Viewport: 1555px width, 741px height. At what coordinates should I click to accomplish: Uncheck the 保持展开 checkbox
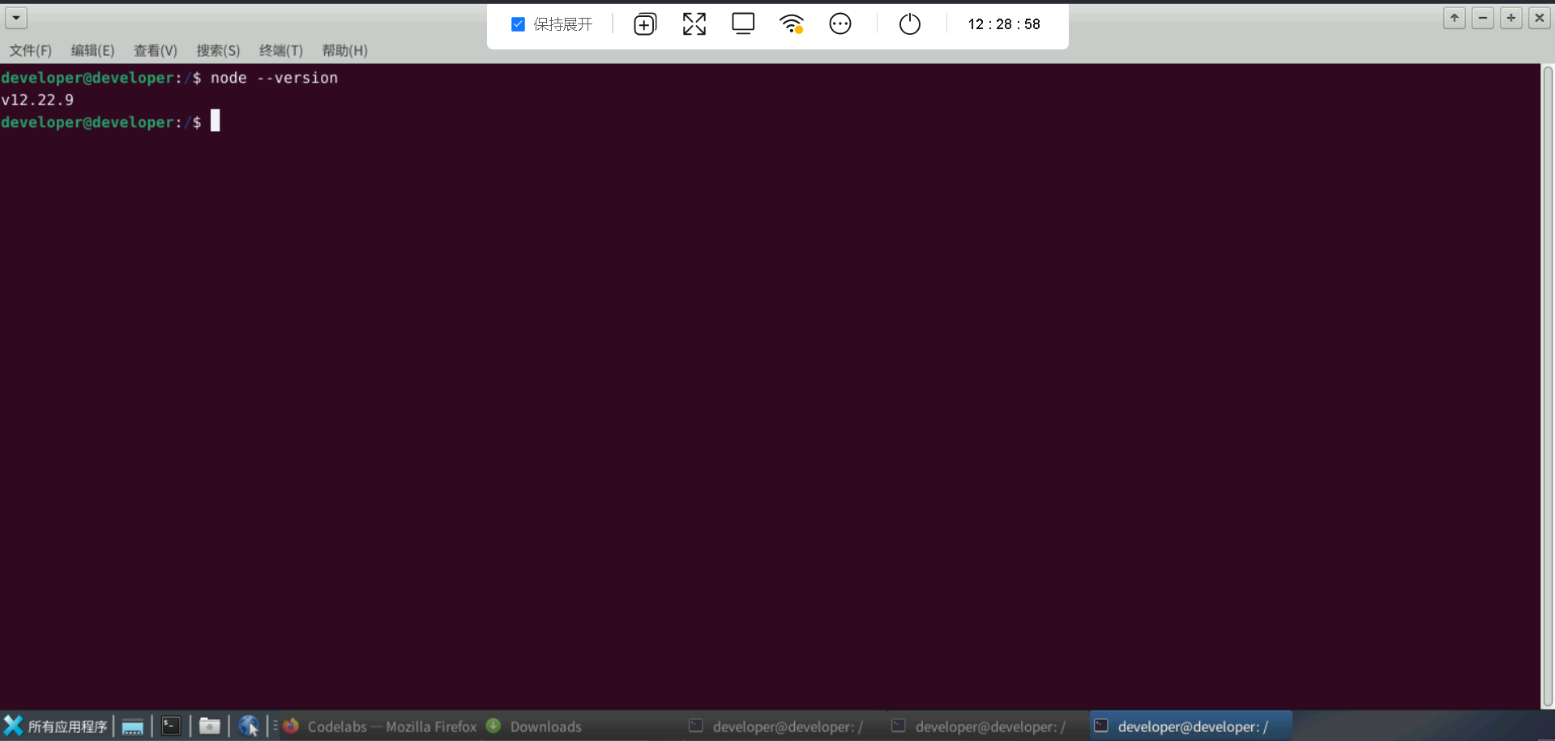pyautogui.click(x=518, y=24)
